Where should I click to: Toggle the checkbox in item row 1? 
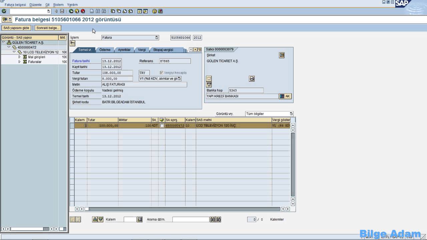(x=162, y=126)
